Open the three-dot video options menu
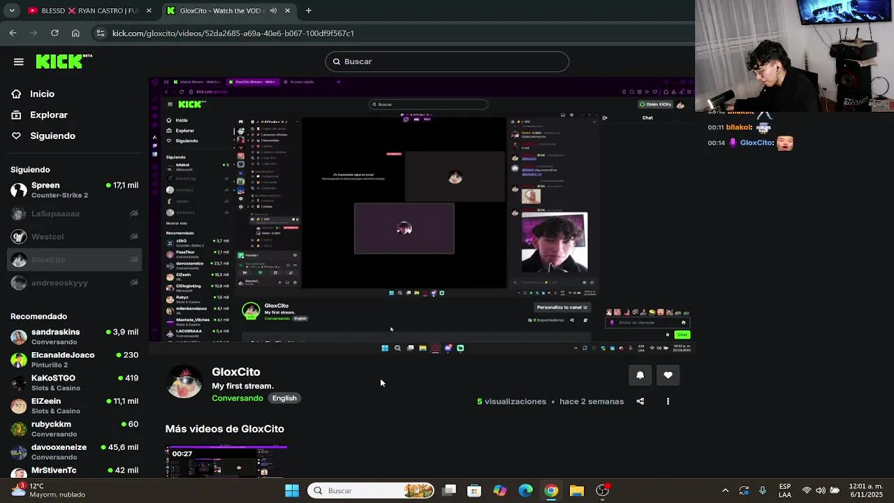894x503 pixels. click(668, 401)
